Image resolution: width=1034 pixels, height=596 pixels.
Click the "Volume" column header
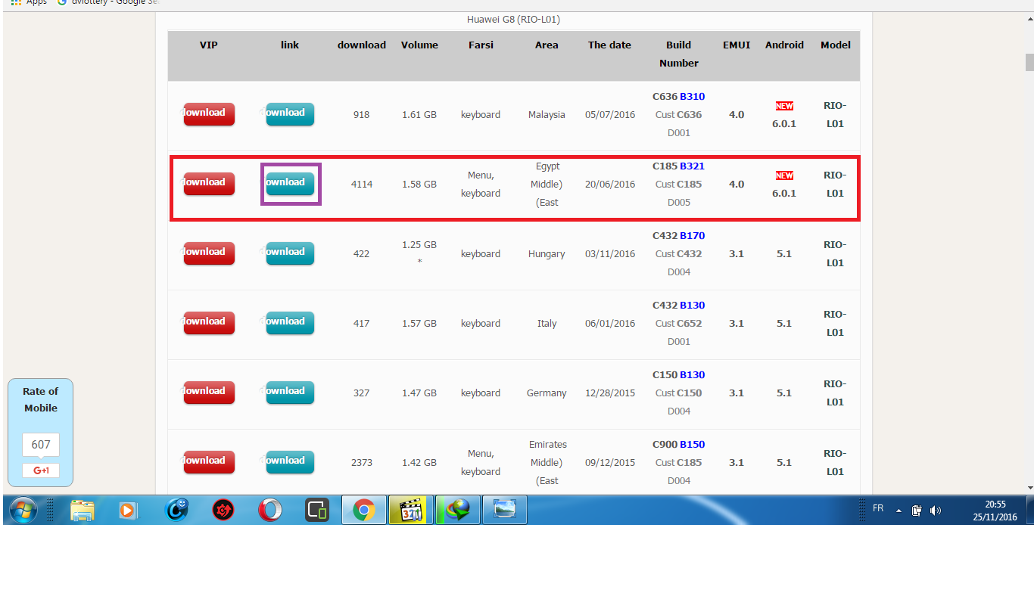click(419, 45)
